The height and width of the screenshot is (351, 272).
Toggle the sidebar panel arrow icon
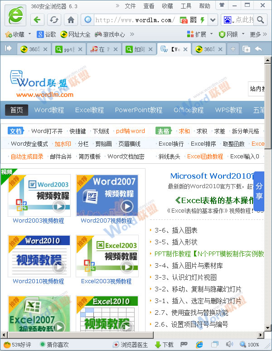coord(8,48)
